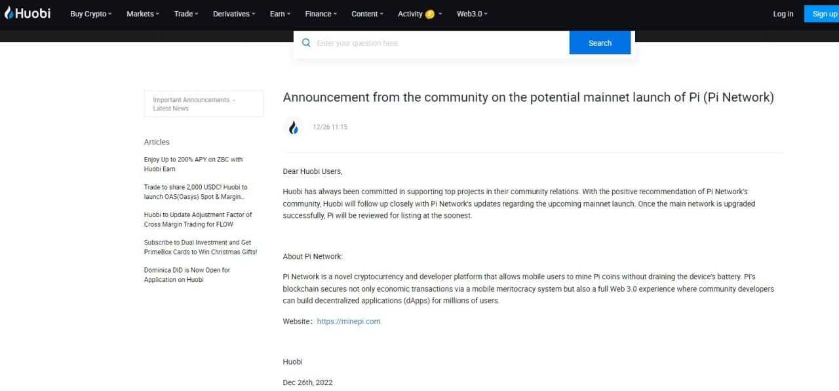Go to Latest News breadcrumb

pos(171,109)
